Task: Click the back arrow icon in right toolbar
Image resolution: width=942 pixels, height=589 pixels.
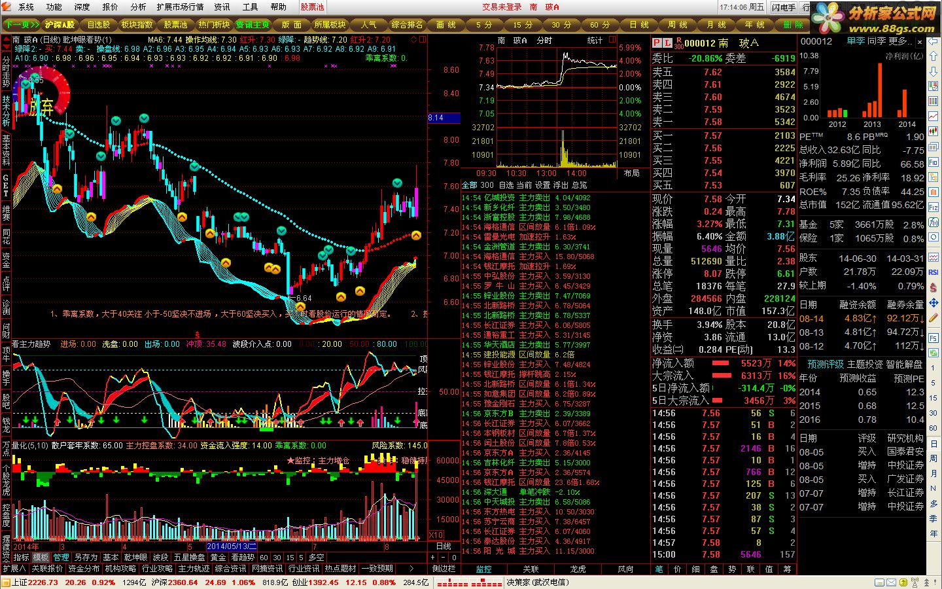Action: pyautogui.click(x=933, y=41)
